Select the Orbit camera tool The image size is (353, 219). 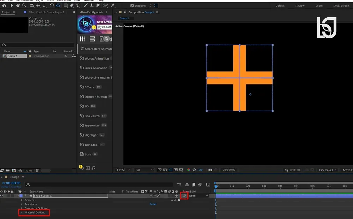(x=32, y=5)
